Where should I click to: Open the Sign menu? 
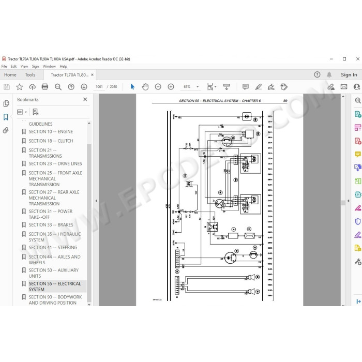pyautogui.click(x=35, y=67)
